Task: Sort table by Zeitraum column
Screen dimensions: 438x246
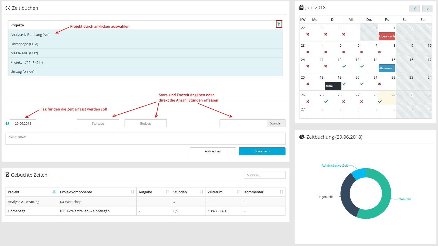Action: pos(238,192)
